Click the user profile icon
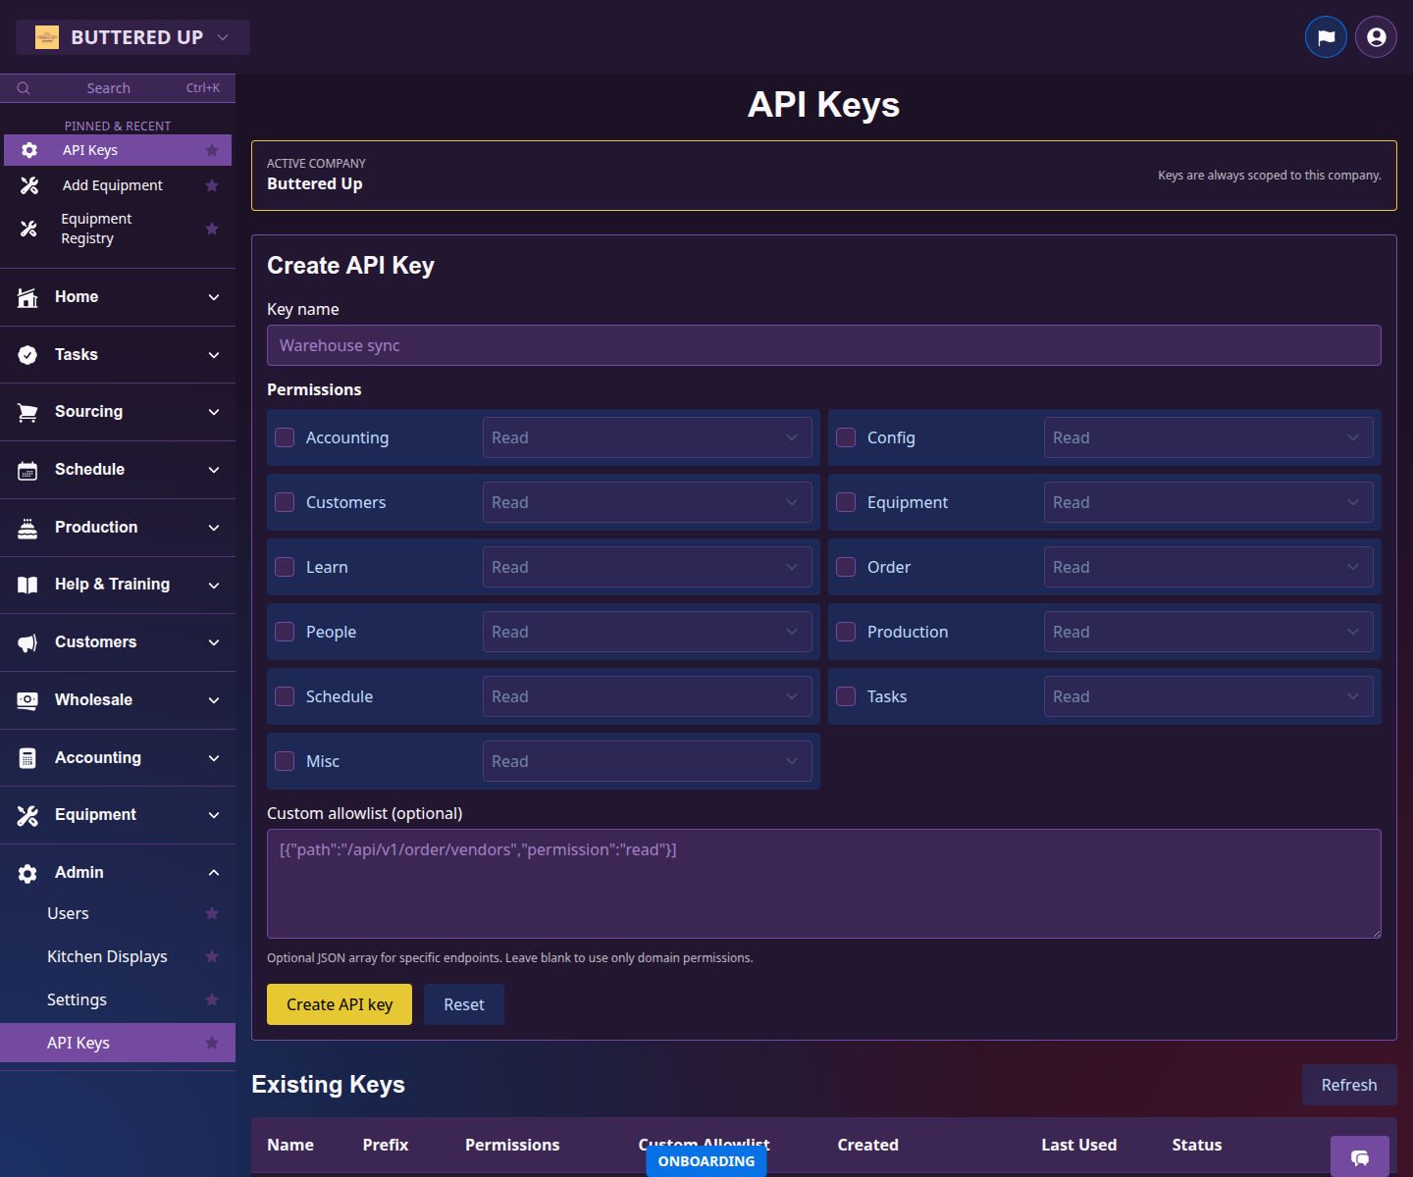The height and width of the screenshot is (1177, 1413). (x=1375, y=36)
